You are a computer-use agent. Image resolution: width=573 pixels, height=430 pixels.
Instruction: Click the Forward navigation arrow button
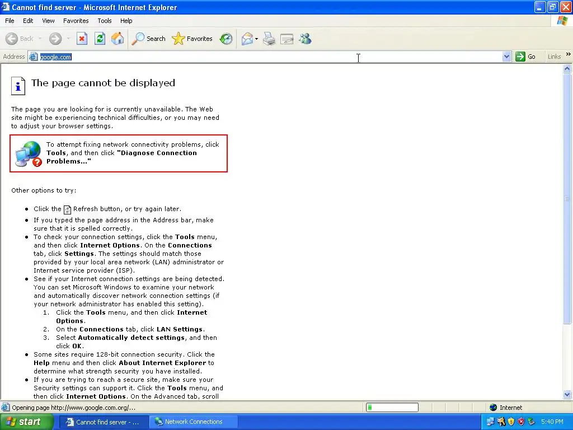(55, 39)
